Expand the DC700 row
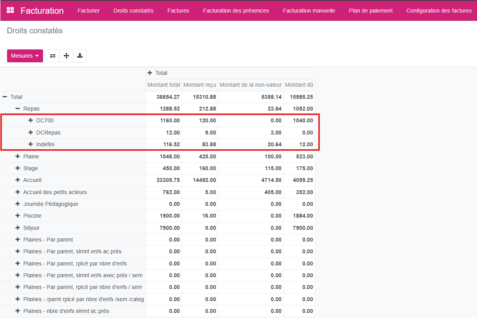This screenshot has width=477, height=318. click(x=31, y=120)
